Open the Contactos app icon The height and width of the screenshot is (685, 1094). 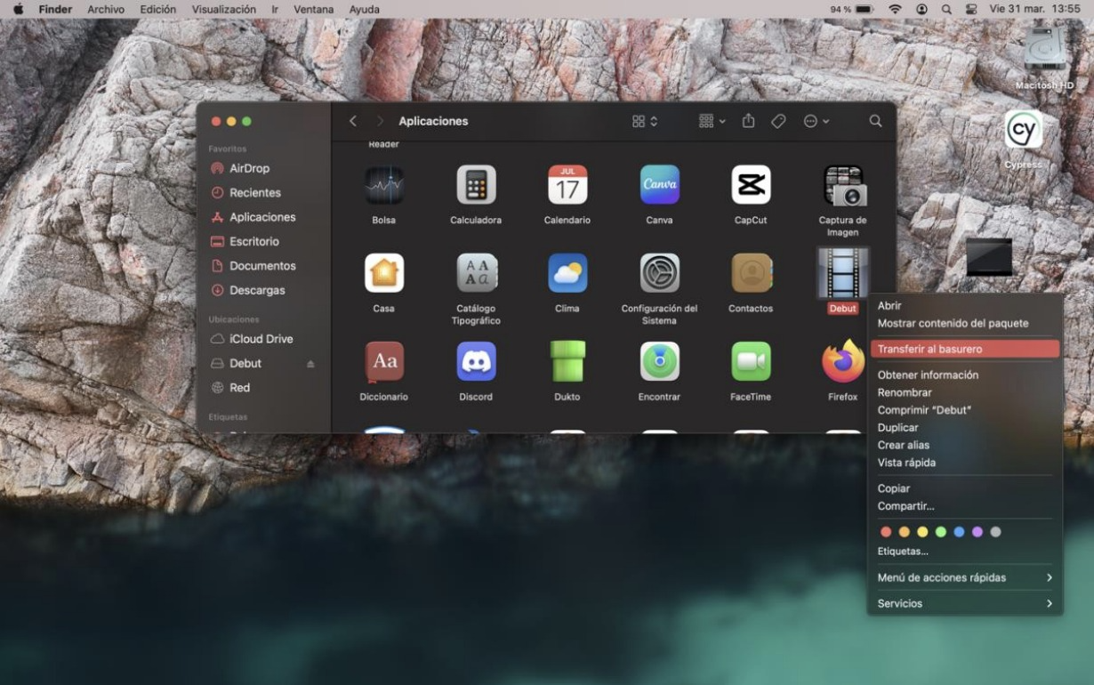click(x=752, y=273)
